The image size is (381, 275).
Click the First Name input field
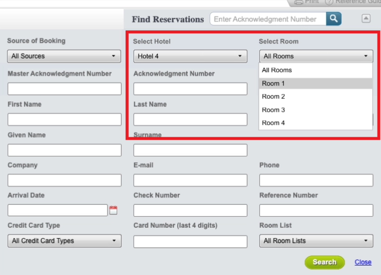[65, 119]
